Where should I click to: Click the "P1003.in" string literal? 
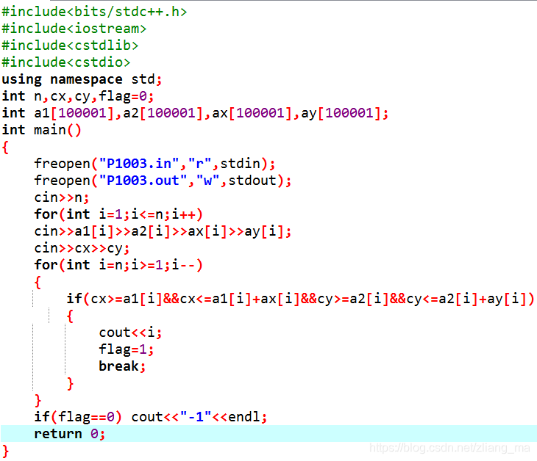139,164
